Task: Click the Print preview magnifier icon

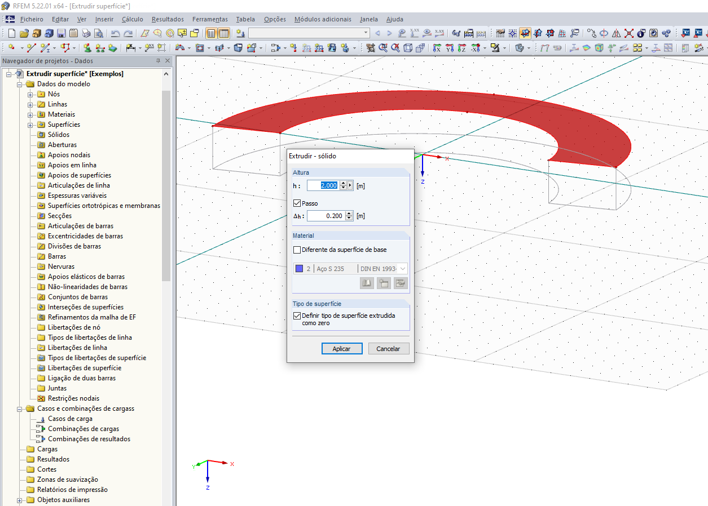Action: [98, 33]
